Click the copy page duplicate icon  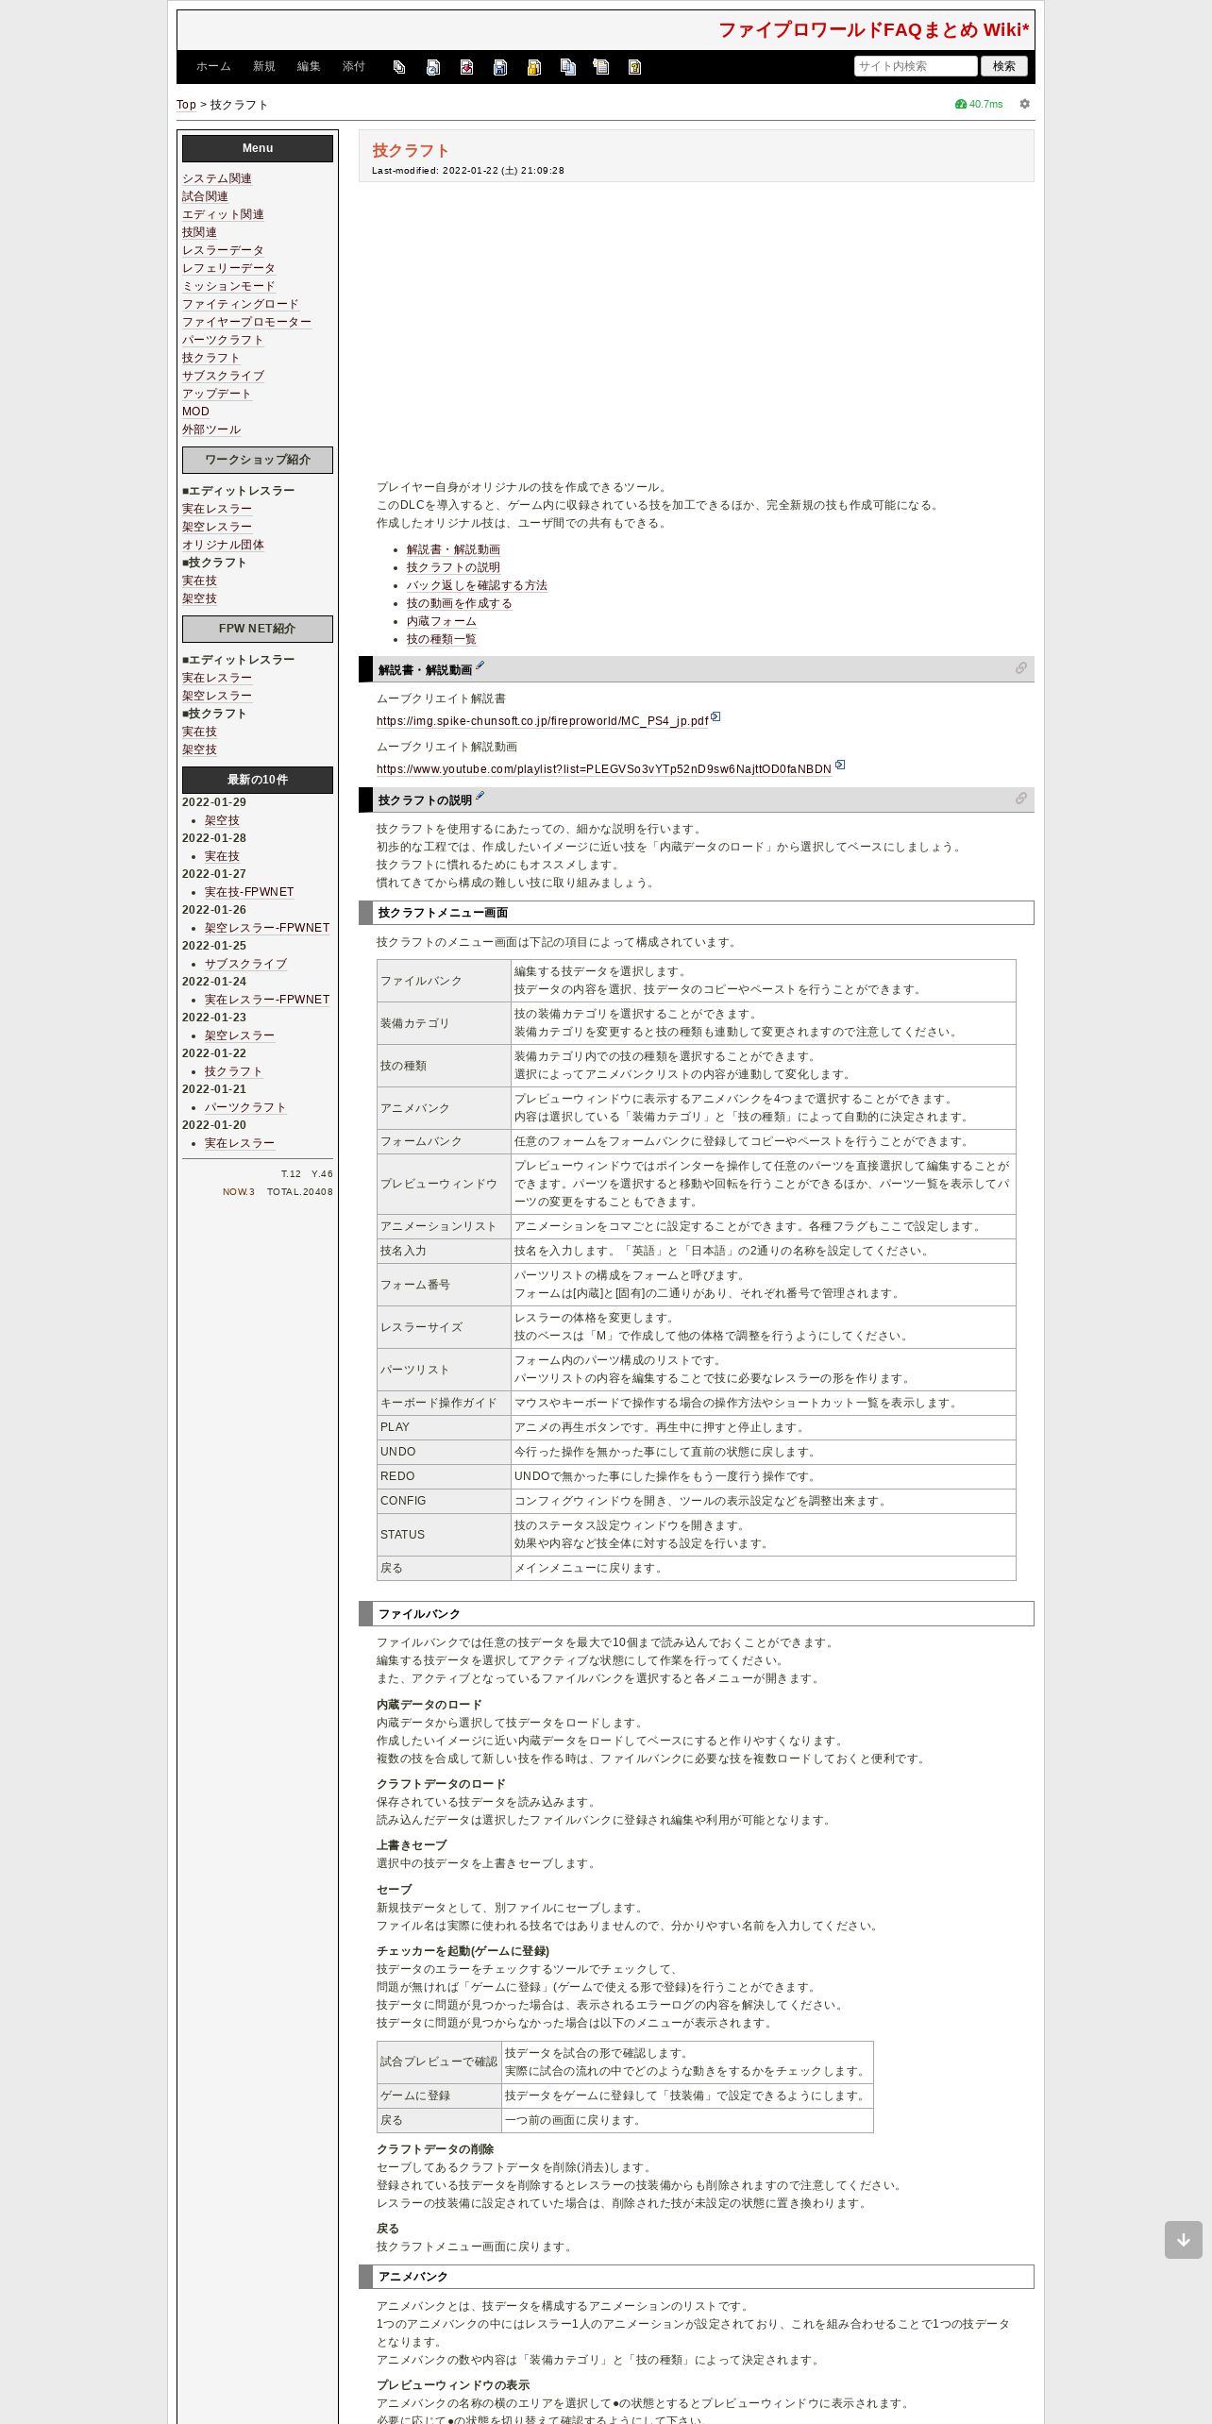(x=567, y=67)
